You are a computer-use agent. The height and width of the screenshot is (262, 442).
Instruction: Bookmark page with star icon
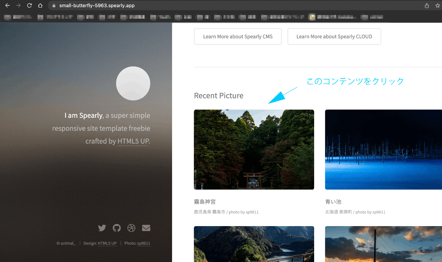pos(438,6)
